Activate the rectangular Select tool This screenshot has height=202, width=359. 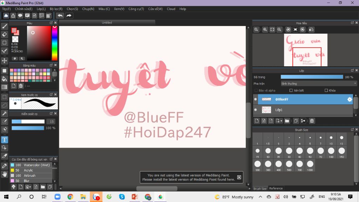4,97
